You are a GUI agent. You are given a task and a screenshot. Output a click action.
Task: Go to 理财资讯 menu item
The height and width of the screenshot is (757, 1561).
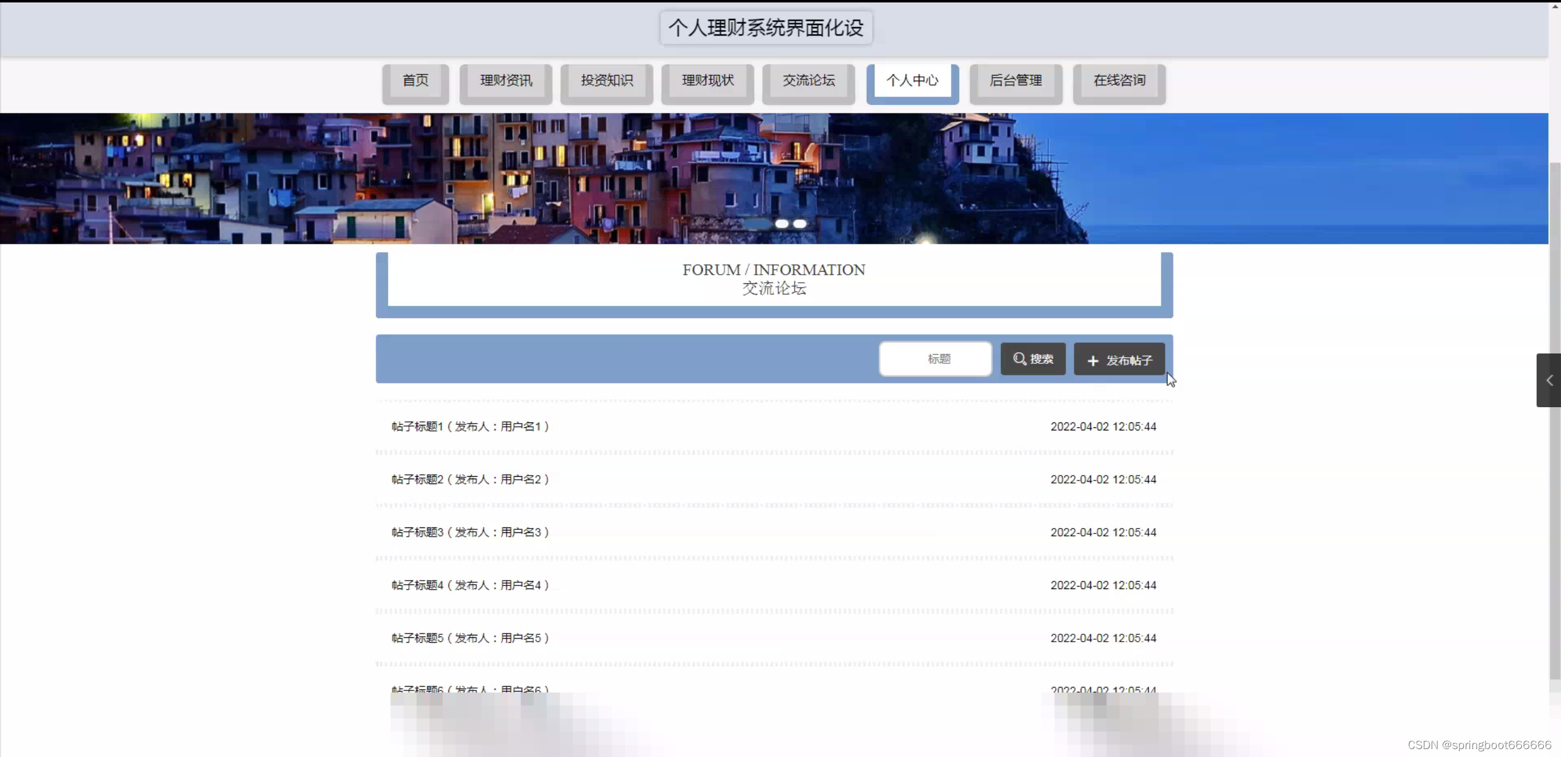[505, 81]
